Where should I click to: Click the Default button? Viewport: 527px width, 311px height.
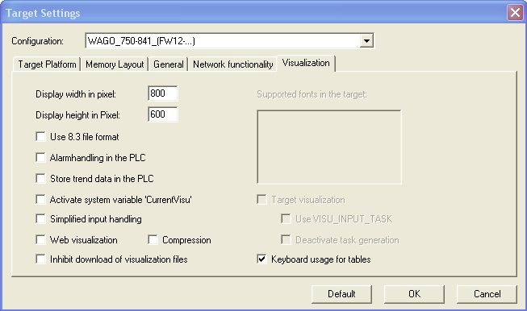[341, 294]
